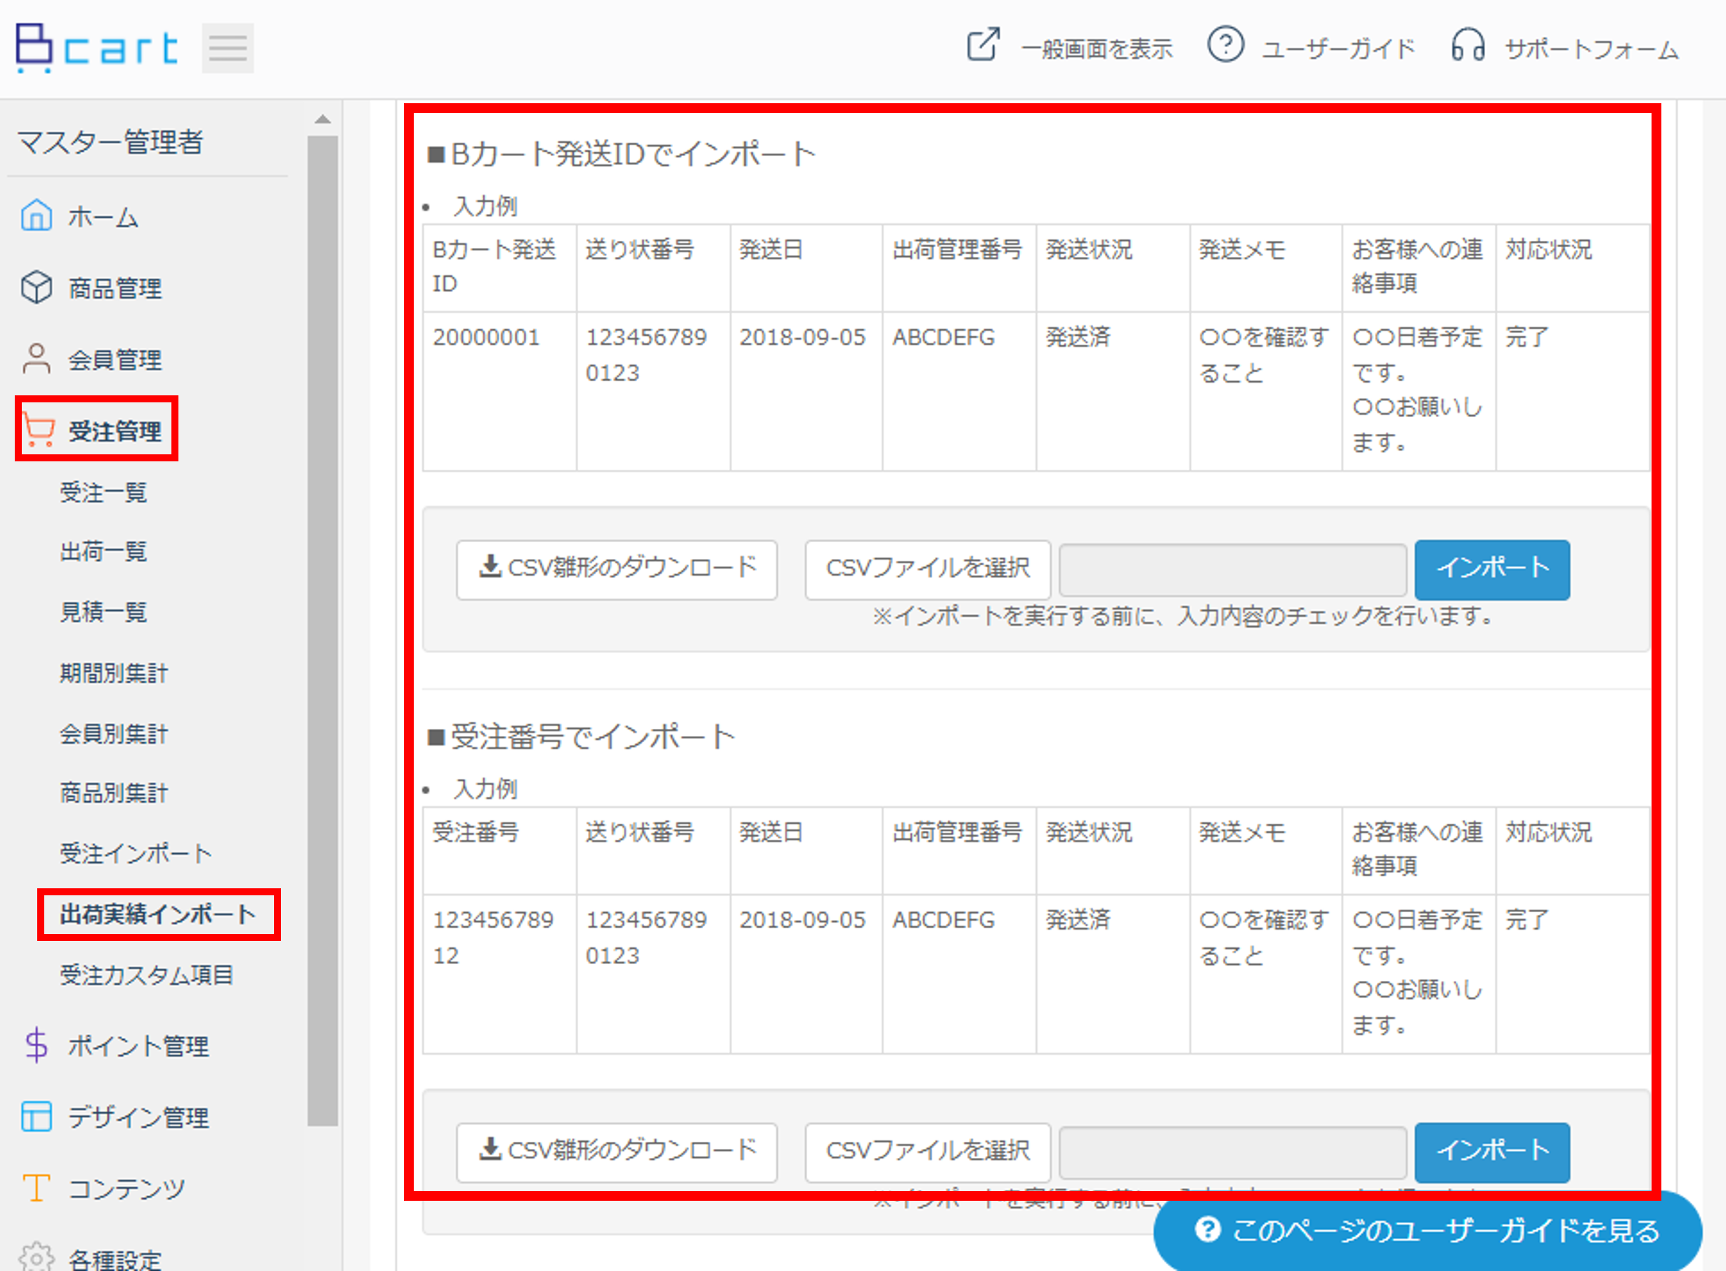The height and width of the screenshot is (1271, 1726).
Task: Click the cart icon for 受注管理
Action: (x=38, y=429)
